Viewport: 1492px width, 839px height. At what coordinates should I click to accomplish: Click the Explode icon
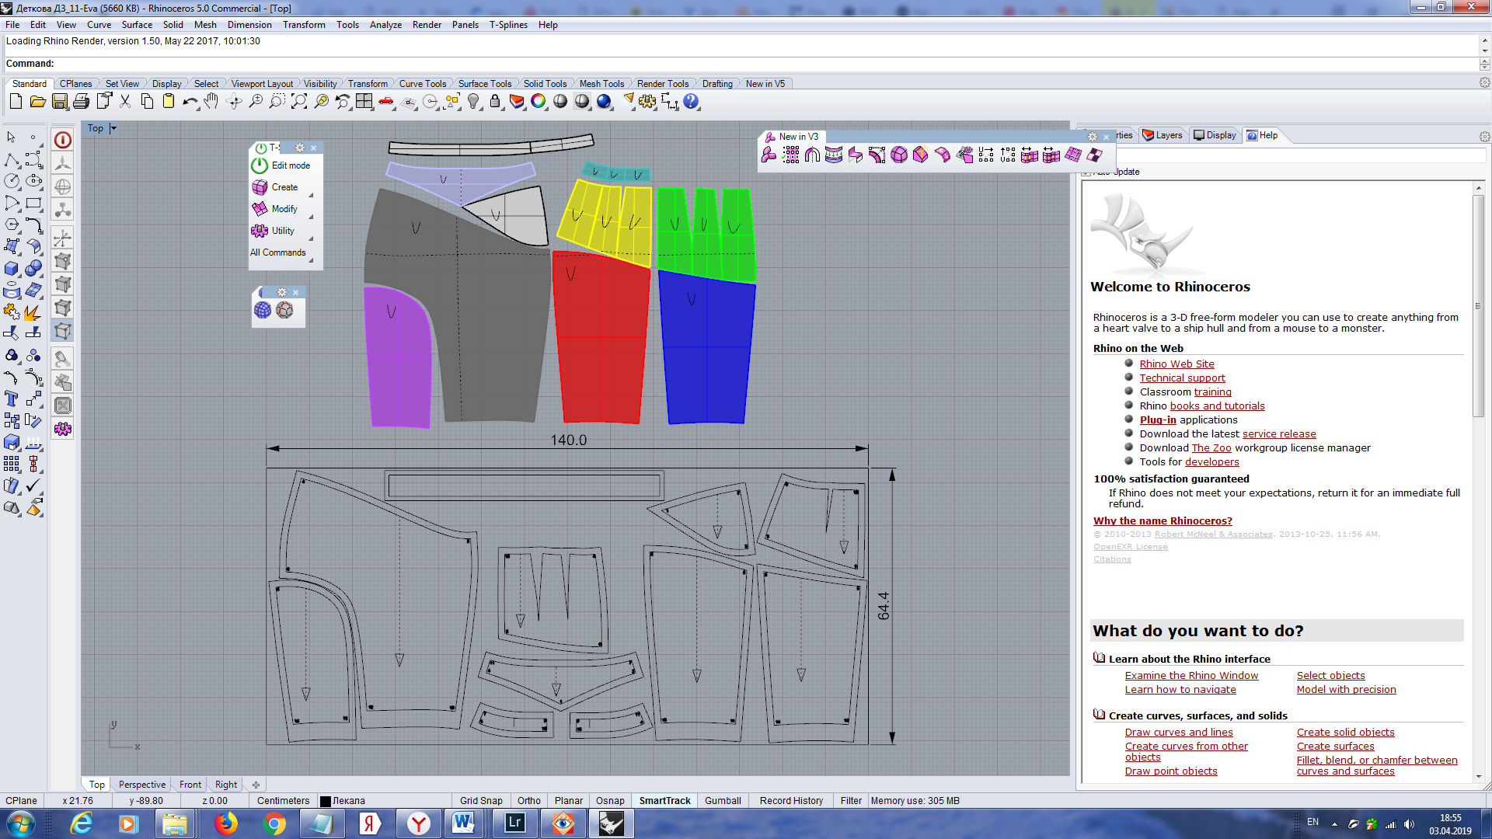coord(33,312)
